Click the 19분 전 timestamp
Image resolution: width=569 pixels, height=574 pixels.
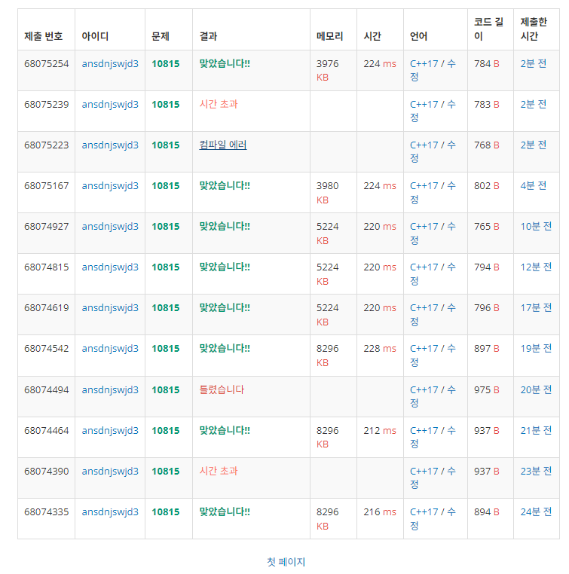pyautogui.click(x=536, y=348)
